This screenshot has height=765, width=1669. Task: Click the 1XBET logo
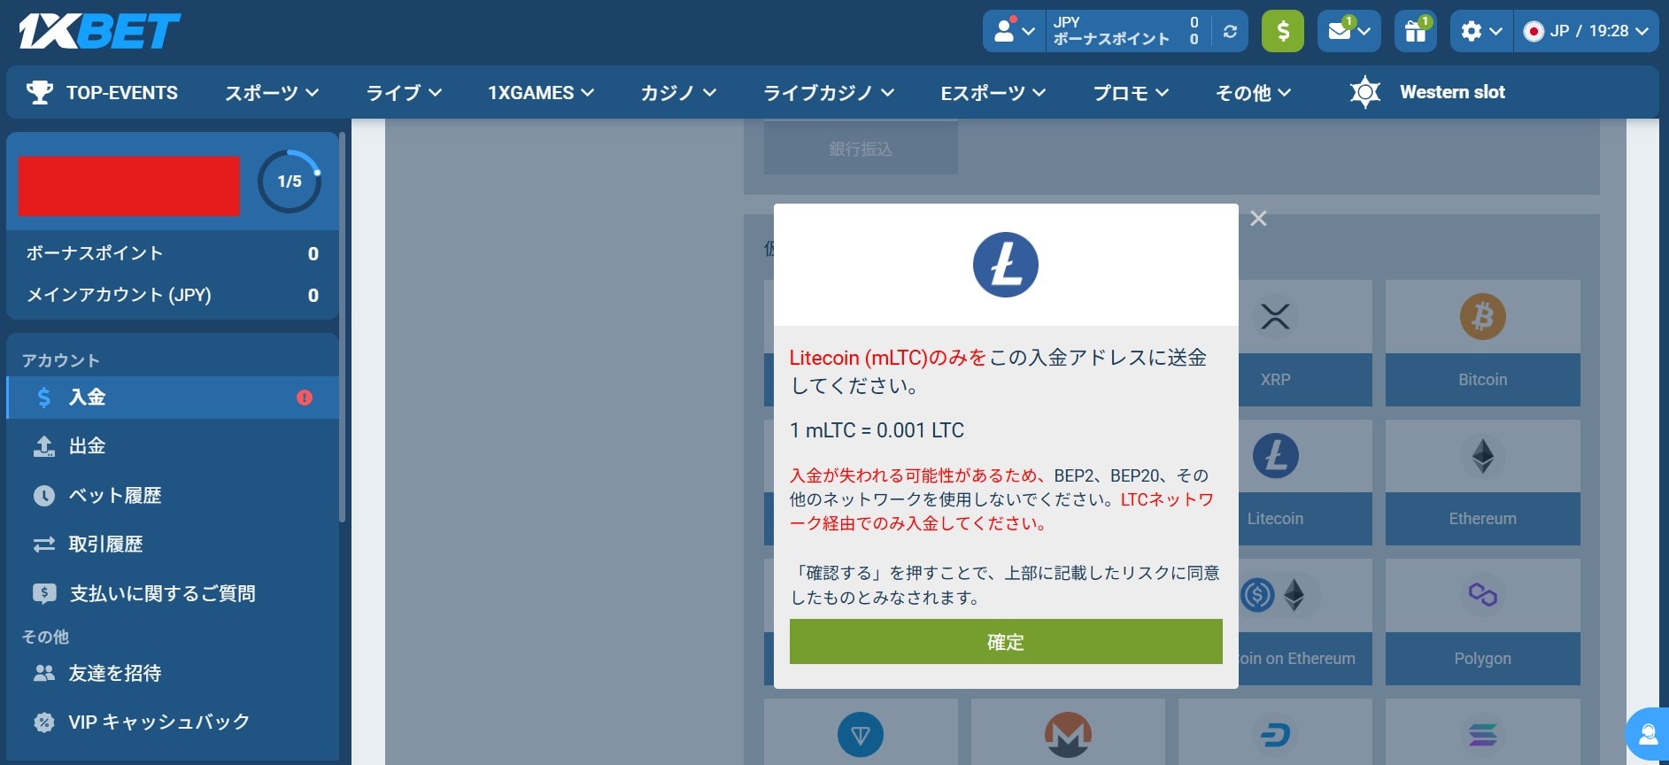[99, 32]
